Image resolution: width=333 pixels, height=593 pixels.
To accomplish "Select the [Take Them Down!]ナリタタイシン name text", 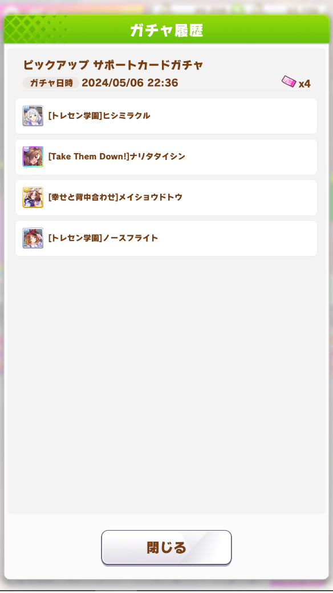I will click(117, 157).
